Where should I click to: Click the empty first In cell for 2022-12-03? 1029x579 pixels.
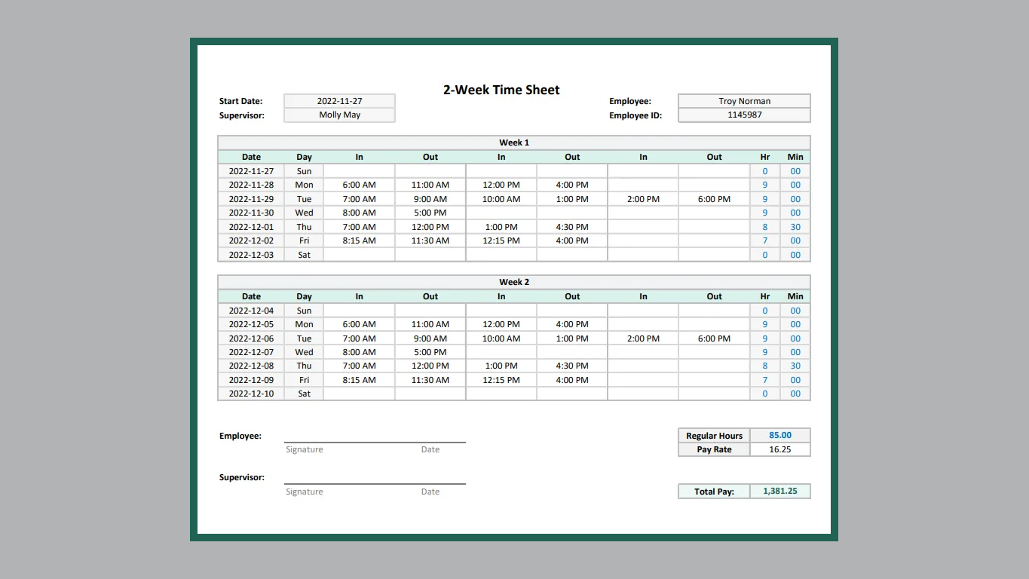tap(359, 255)
